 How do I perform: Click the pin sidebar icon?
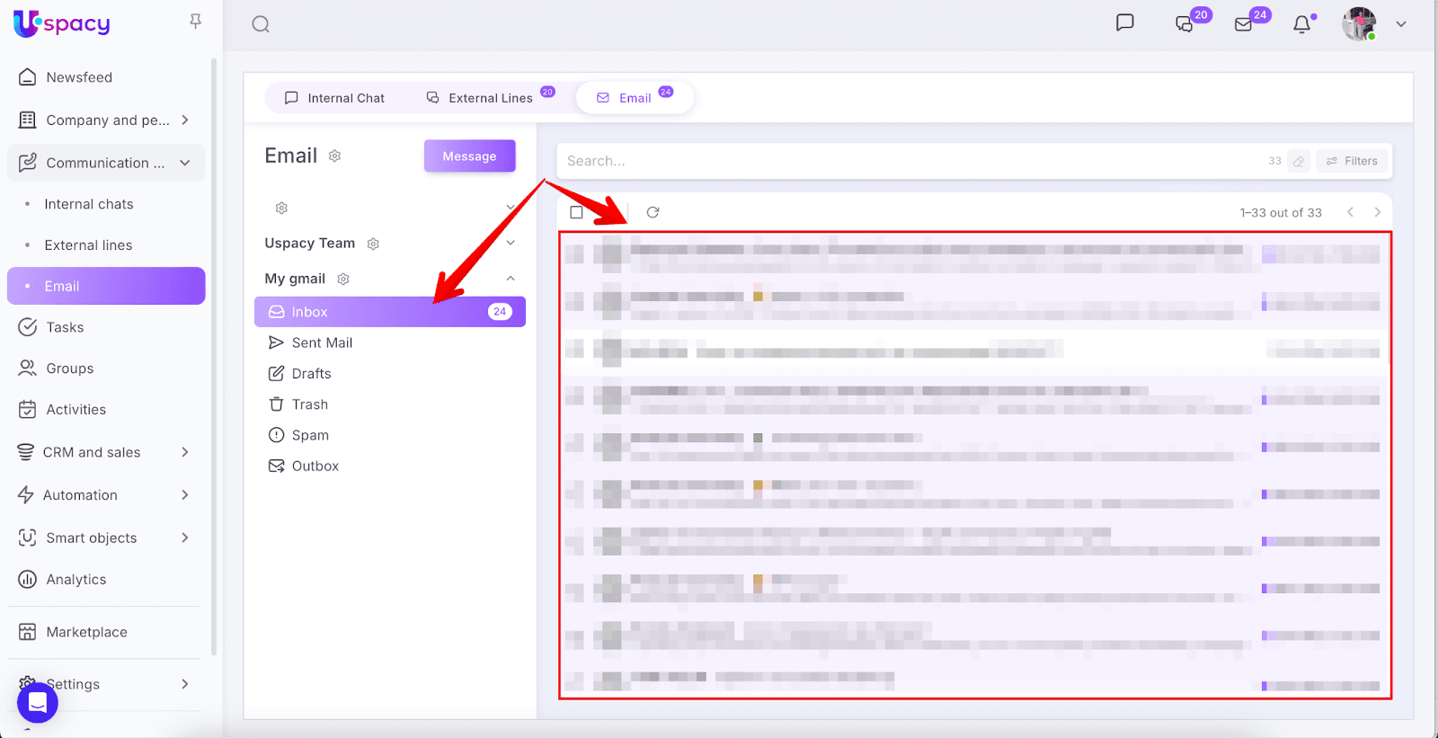[x=195, y=21]
